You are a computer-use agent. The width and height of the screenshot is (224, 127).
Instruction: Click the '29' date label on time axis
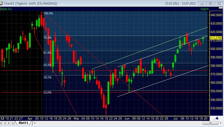[120, 119]
